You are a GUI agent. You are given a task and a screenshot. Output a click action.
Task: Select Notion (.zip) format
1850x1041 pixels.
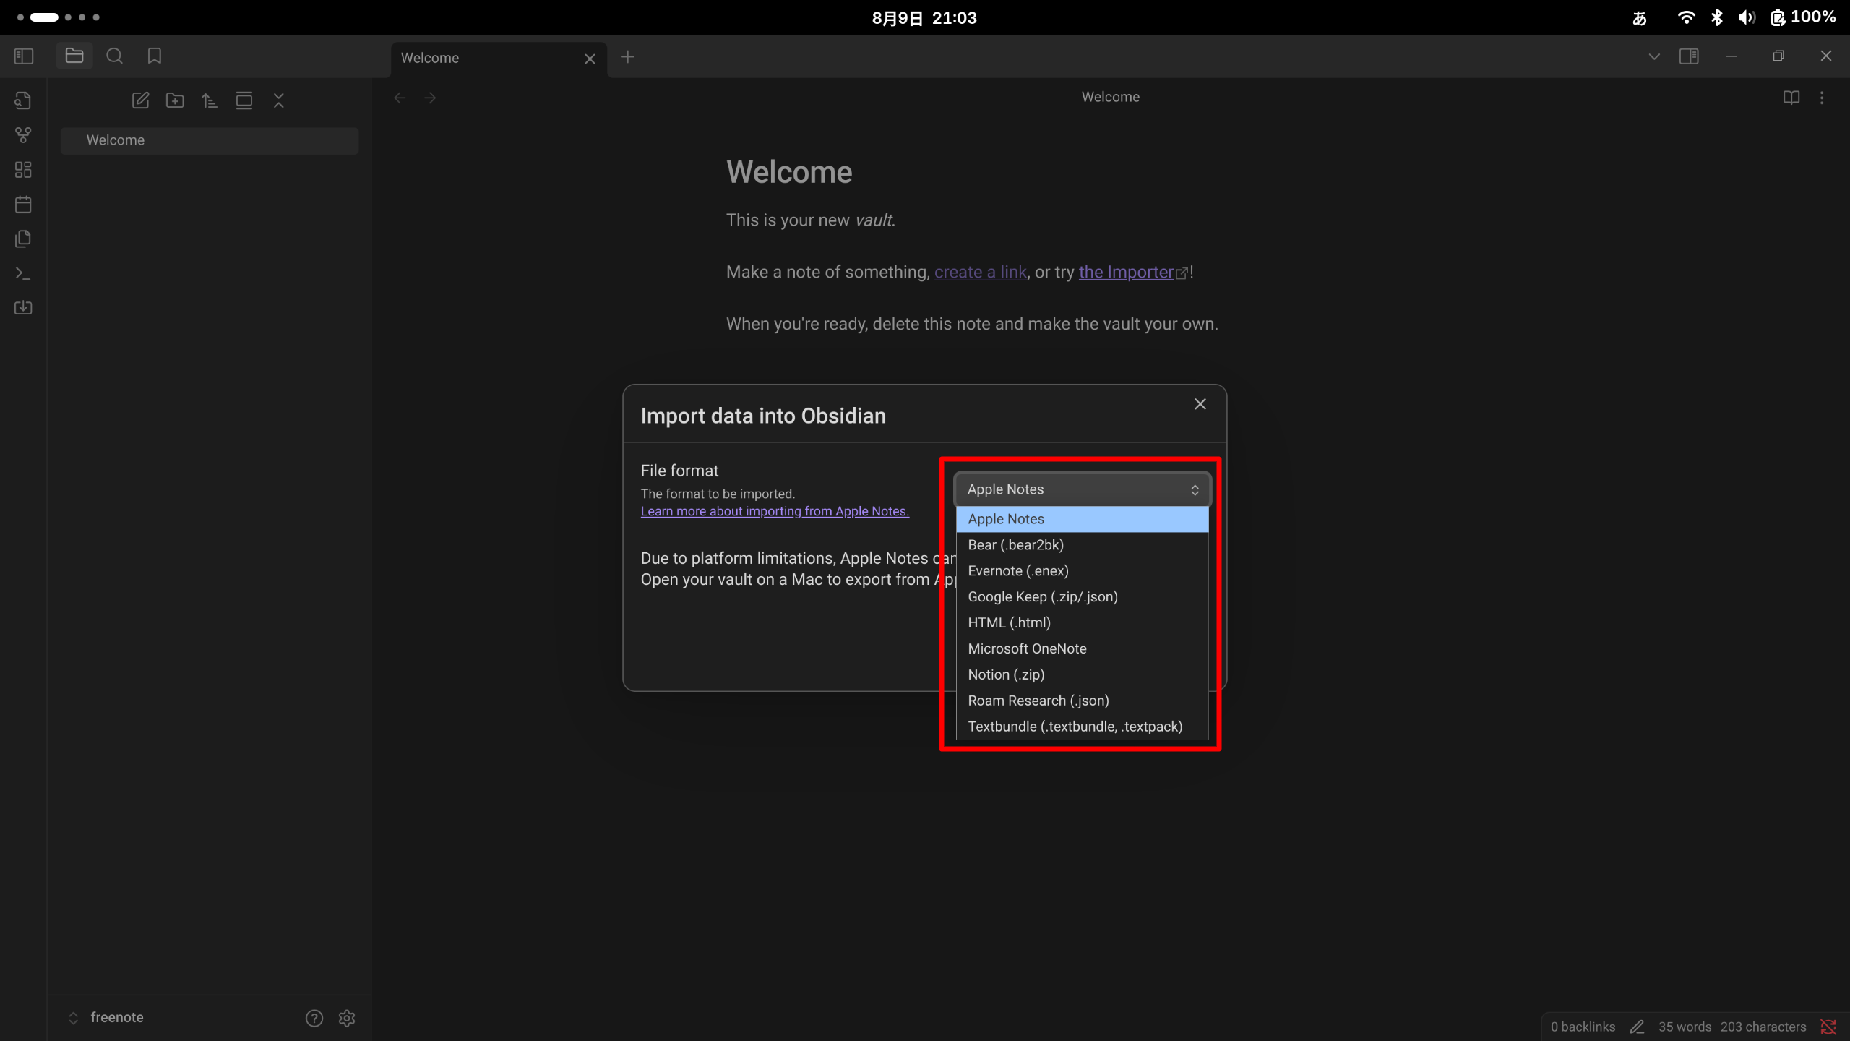[x=1082, y=675]
